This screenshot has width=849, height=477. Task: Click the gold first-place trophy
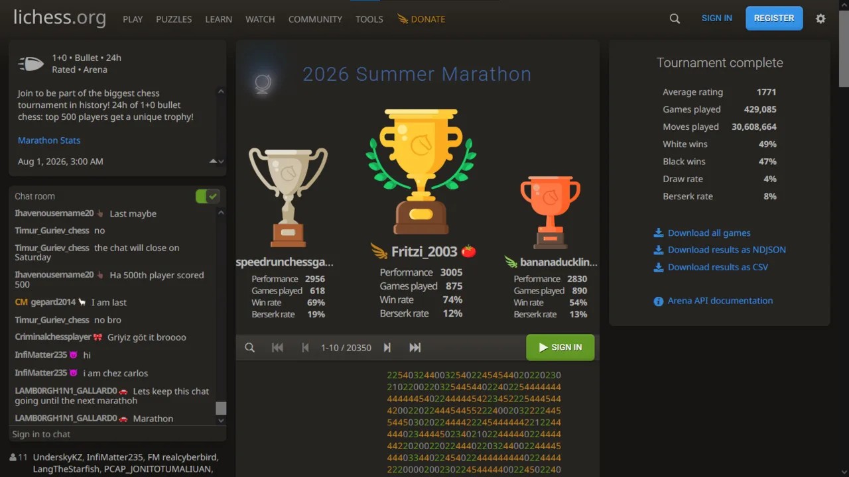pos(421,172)
